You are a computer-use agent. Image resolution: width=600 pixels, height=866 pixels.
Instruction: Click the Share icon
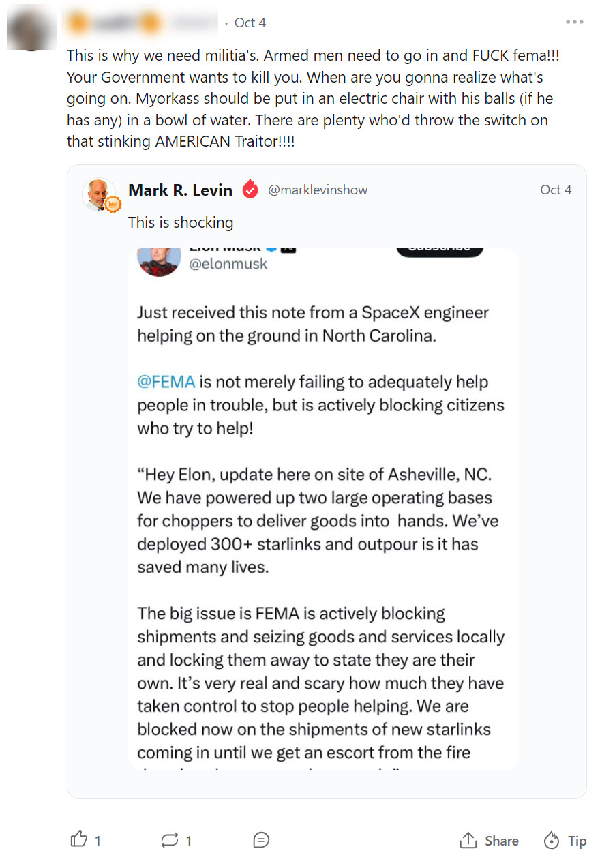click(x=468, y=840)
